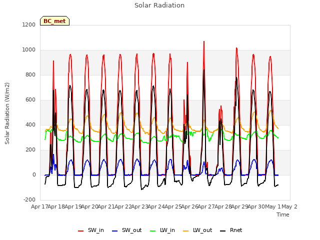Screen dimensions: 320x240
Task: Toggle Rnet series in legend
Action: pos(231,230)
